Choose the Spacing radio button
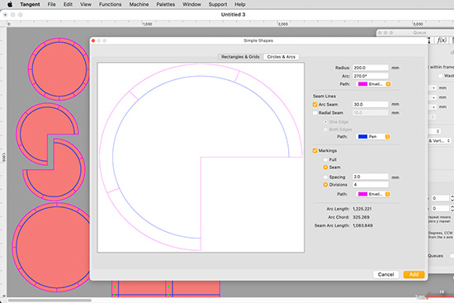 point(325,177)
